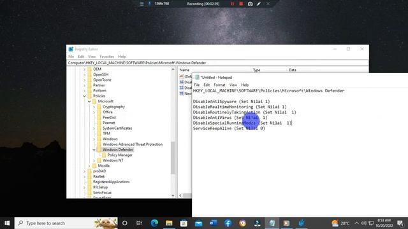408x229 pixels.
Task: Expand the Windows NT registry key
Action: pos(94,160)
